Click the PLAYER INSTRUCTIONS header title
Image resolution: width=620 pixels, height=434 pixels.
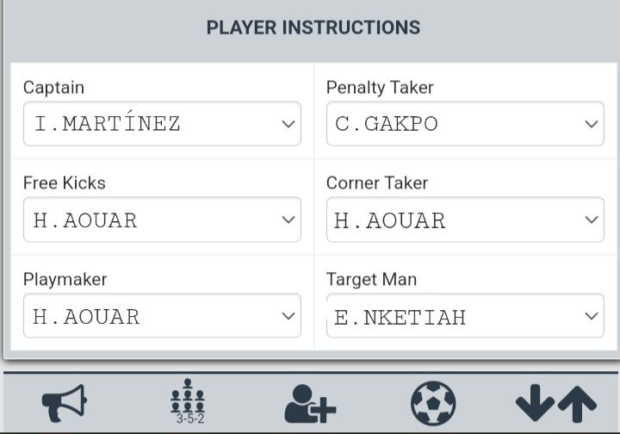313,28
